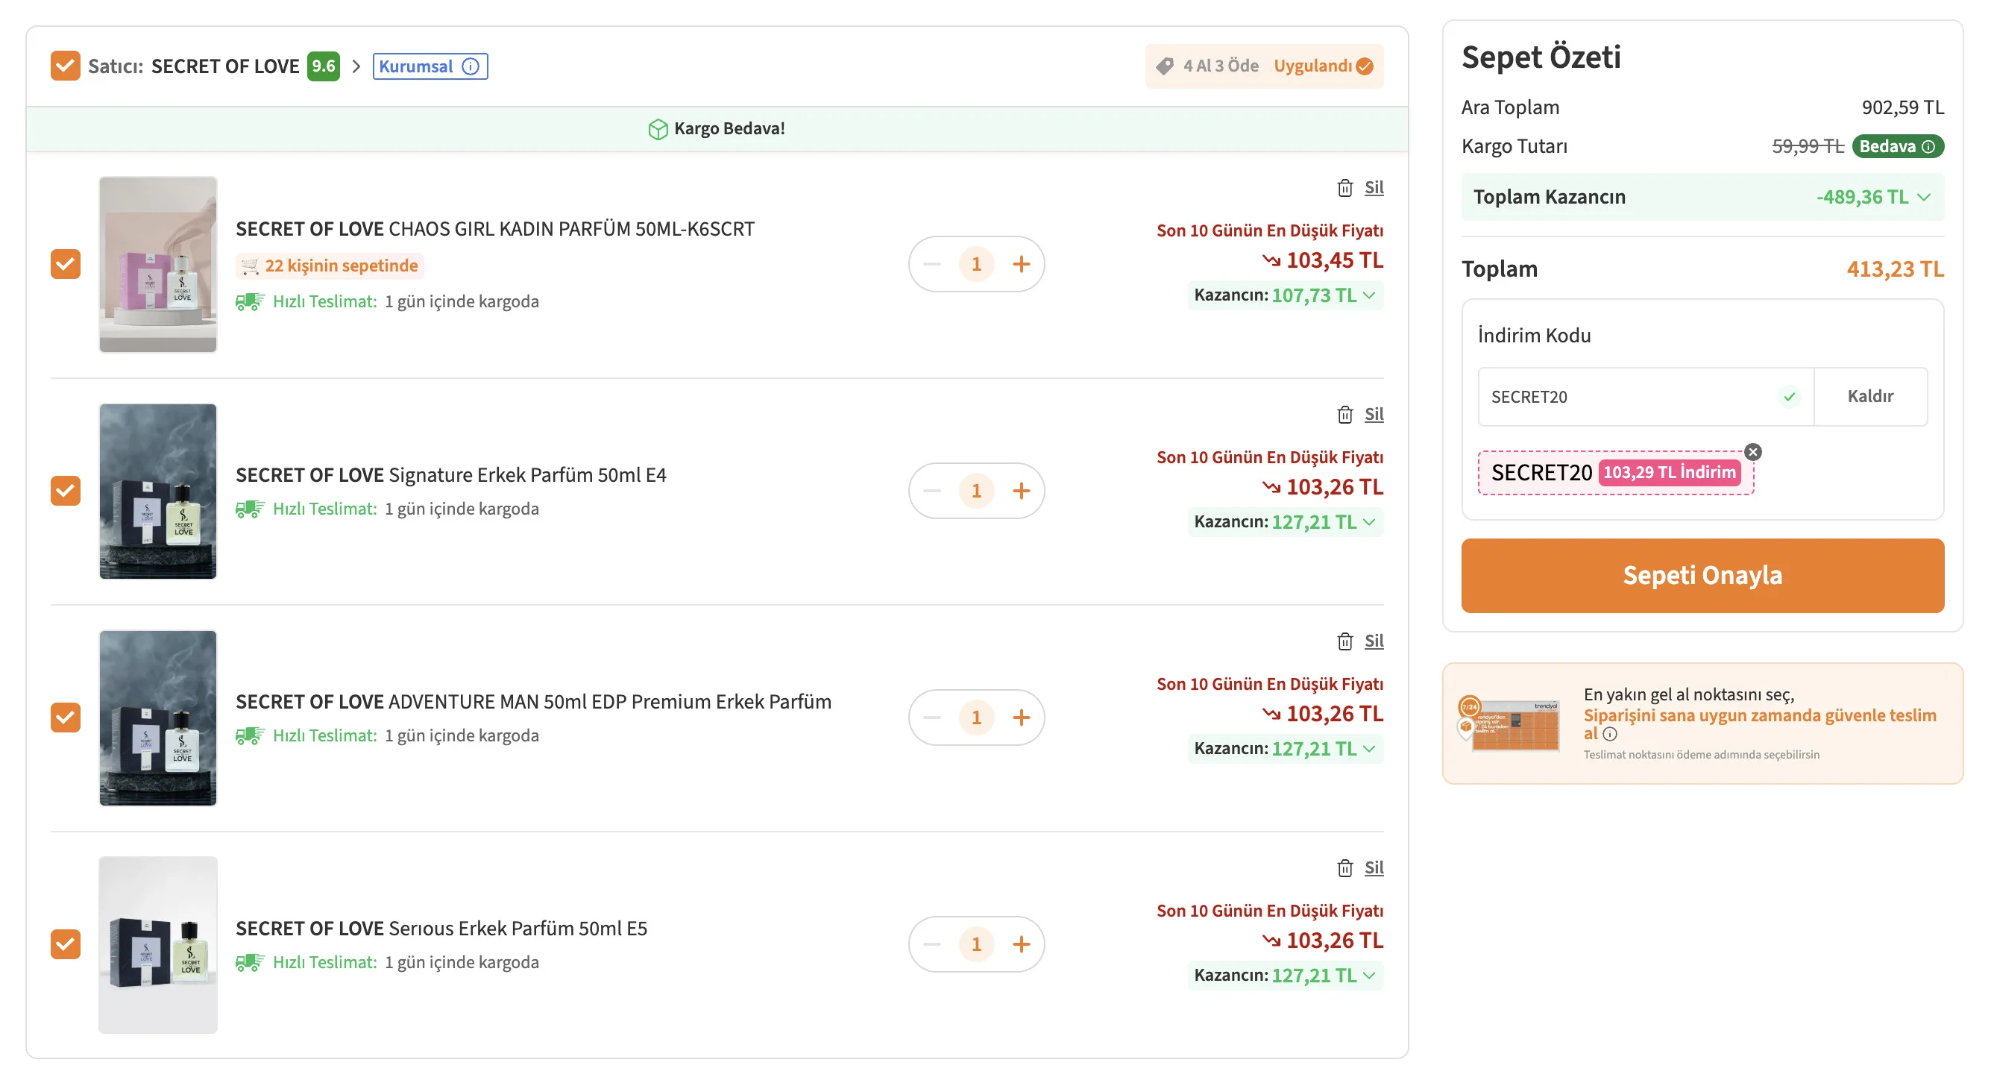This screenshot has width=1991, height=1083.
Task: Confirm cart with Sepeti Onayla
Action: pos(1702,576)
